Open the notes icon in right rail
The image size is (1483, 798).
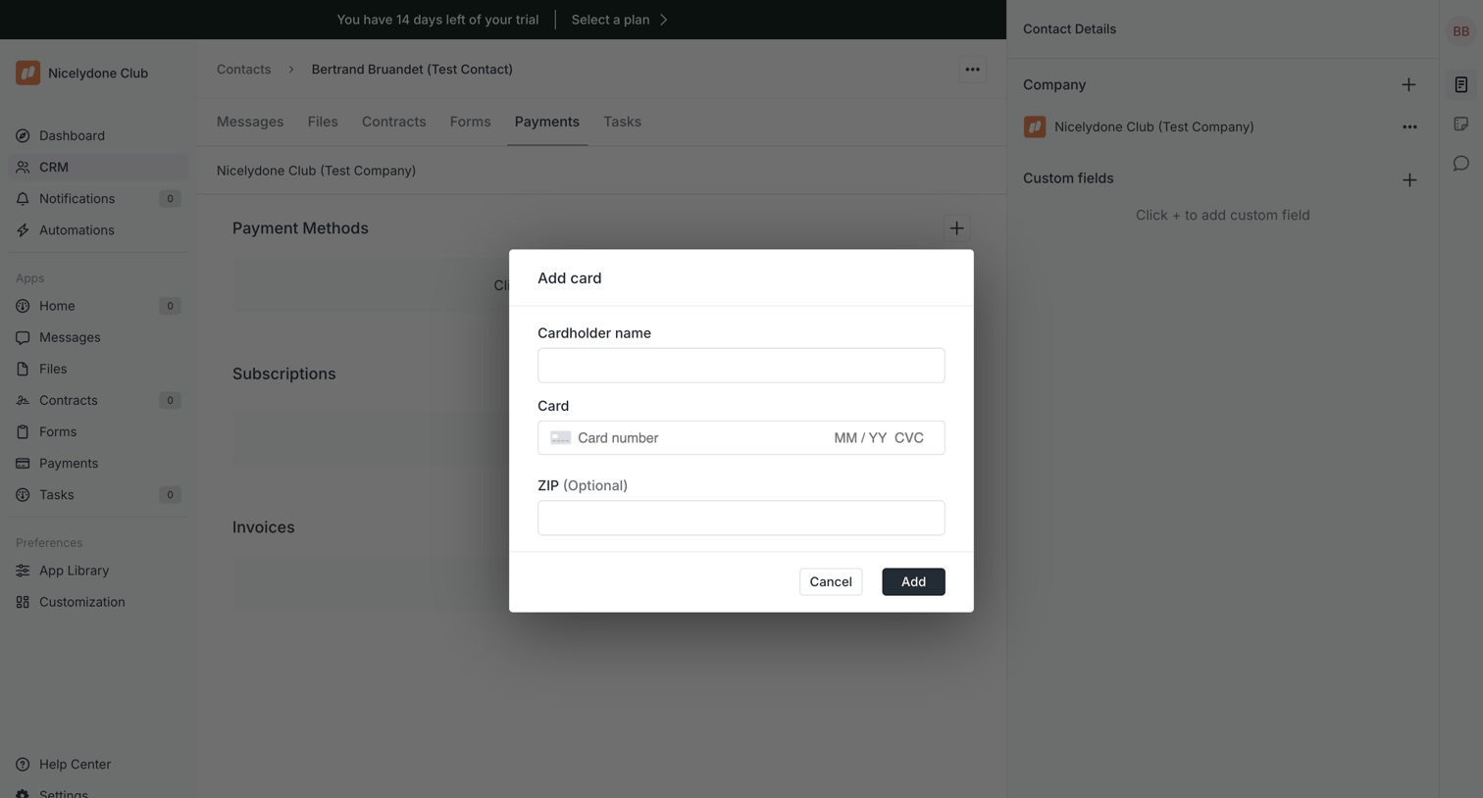1460,124
